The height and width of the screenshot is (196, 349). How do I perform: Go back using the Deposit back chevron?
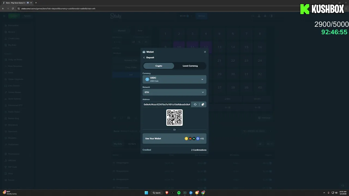click(x=144, y=57)
